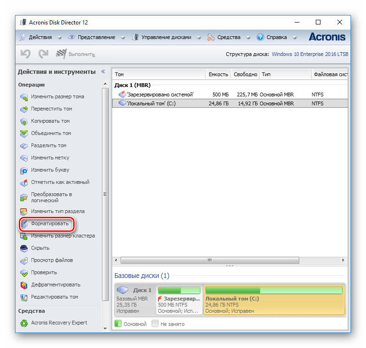366x348 pixels.
Task: Click the left arrow of horizontal scrollbar
Action: 116,260
